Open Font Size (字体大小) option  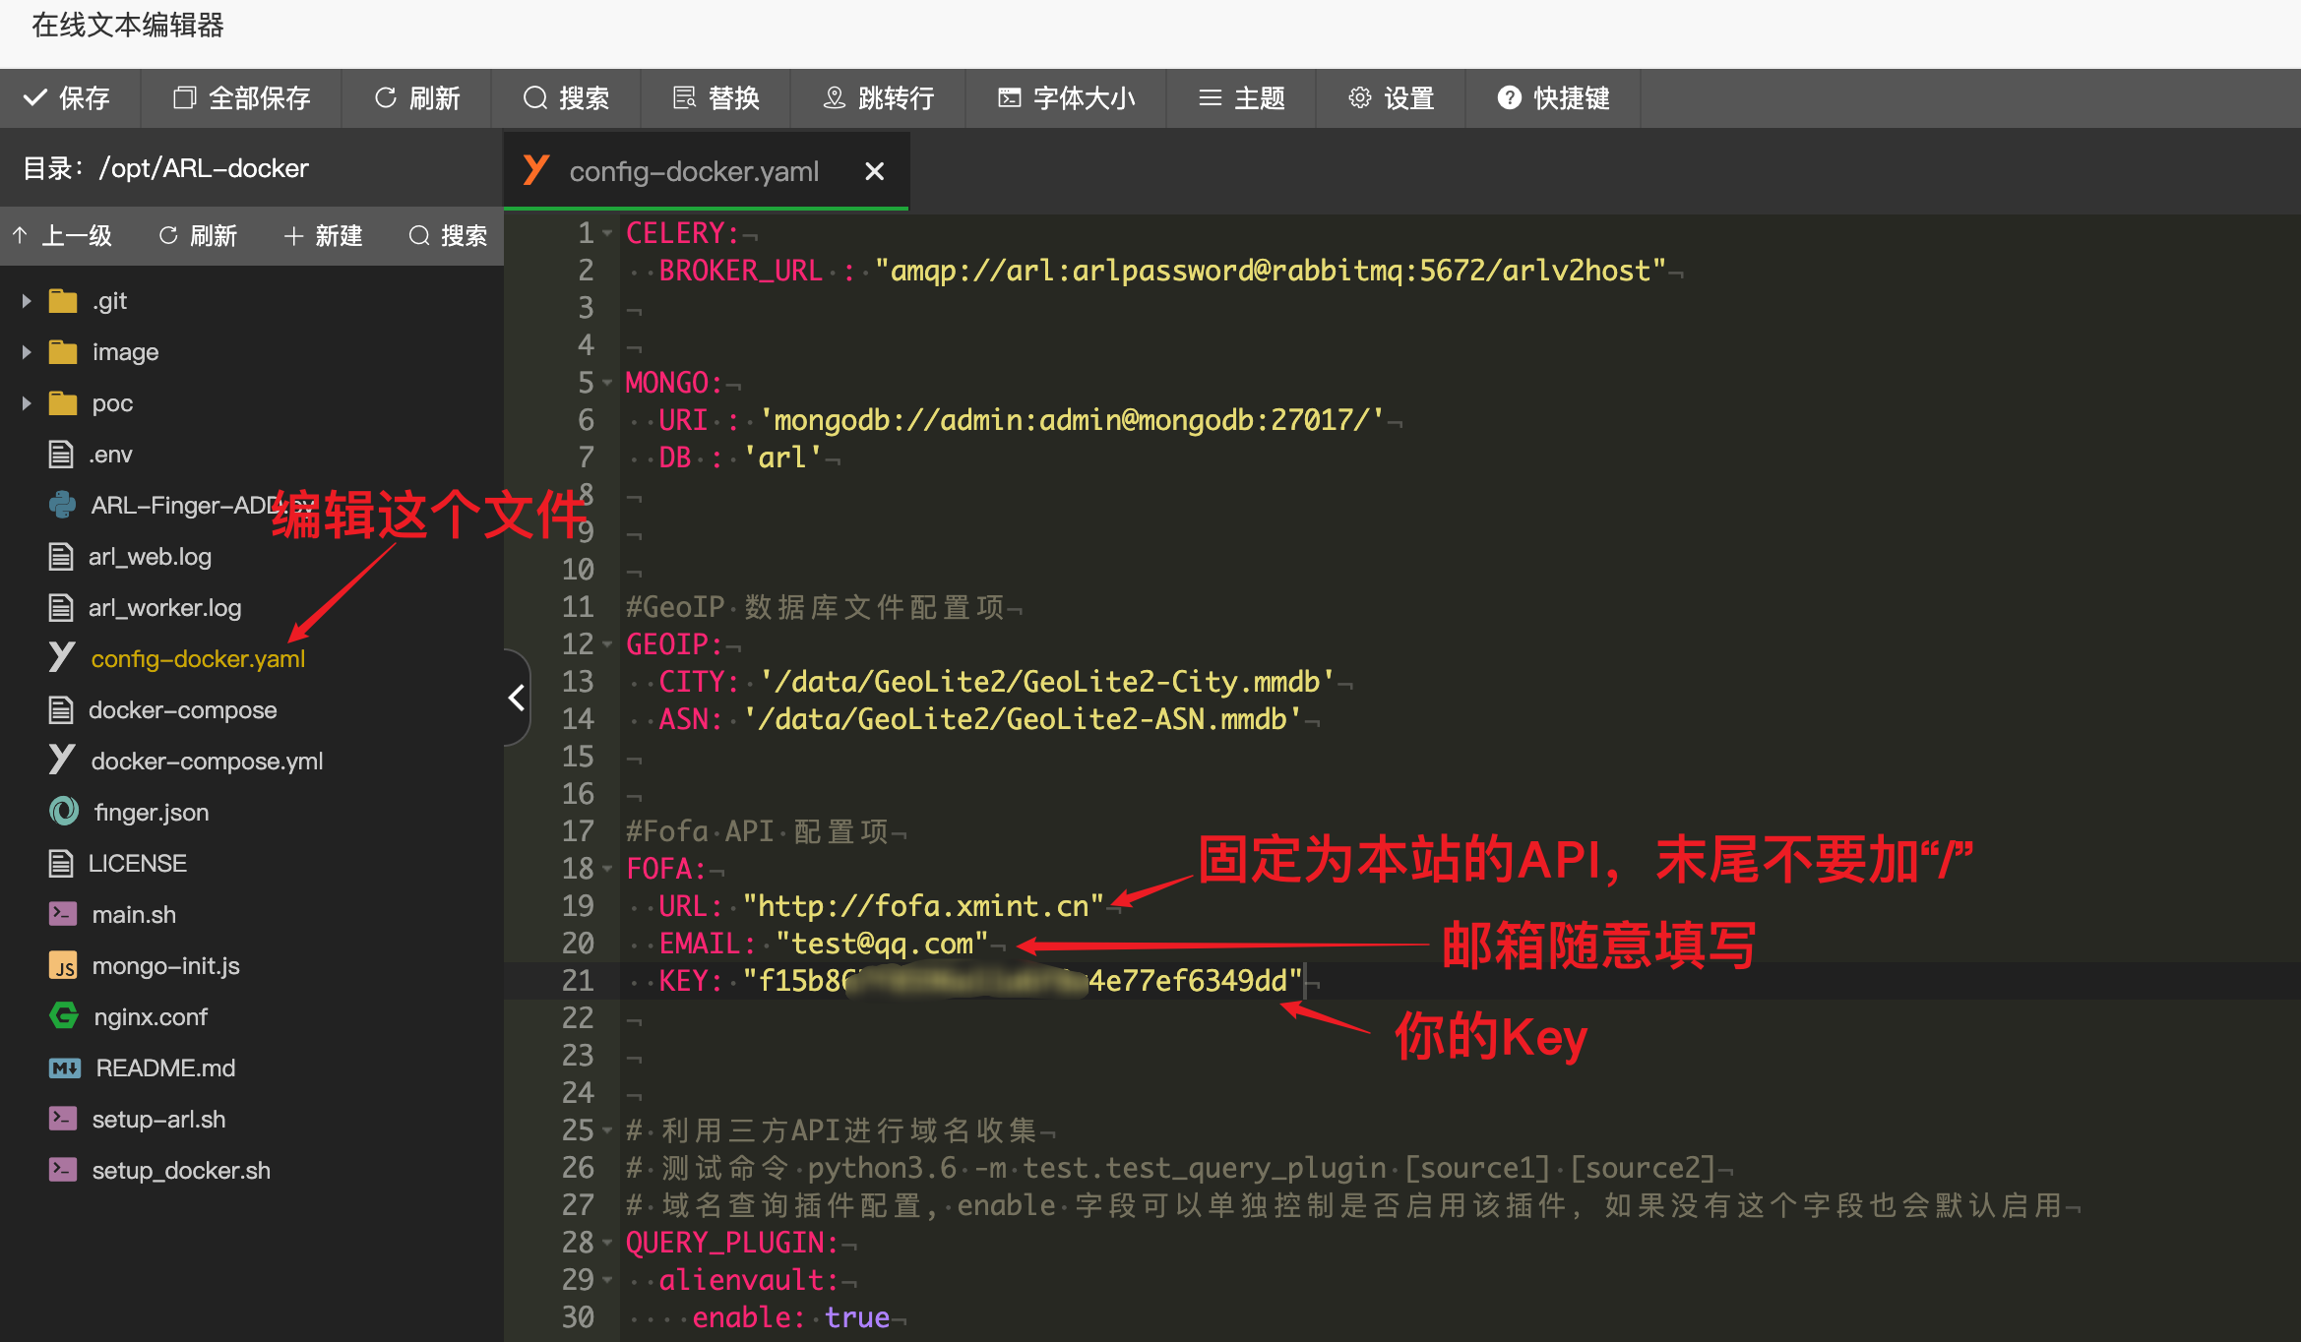(x=1067, y=98)
